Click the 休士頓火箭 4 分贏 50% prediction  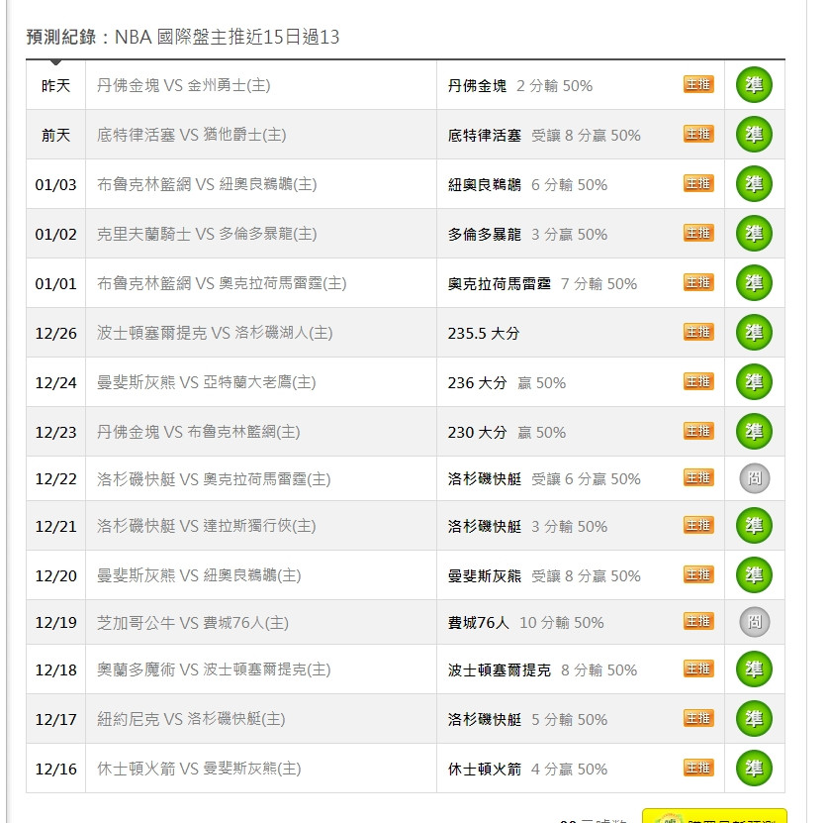tap(527, 769)
